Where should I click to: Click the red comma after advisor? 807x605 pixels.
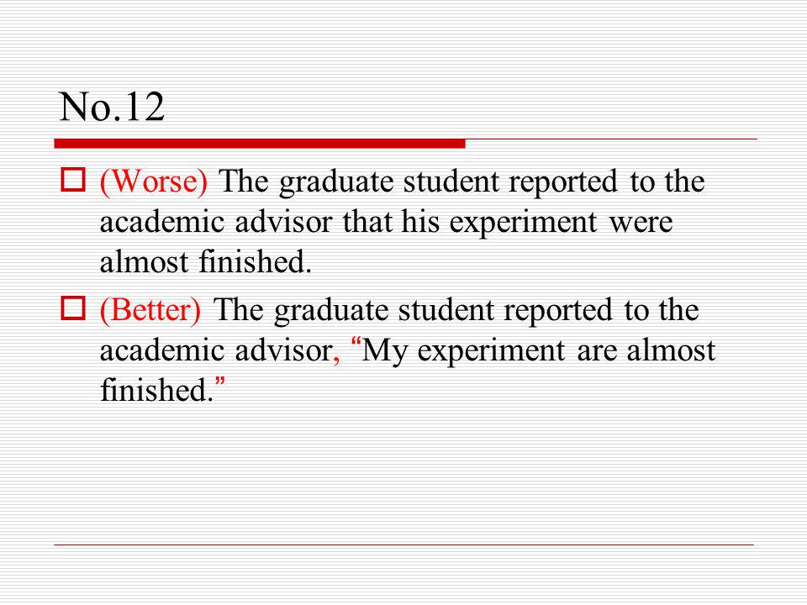[x=336, y=359]
